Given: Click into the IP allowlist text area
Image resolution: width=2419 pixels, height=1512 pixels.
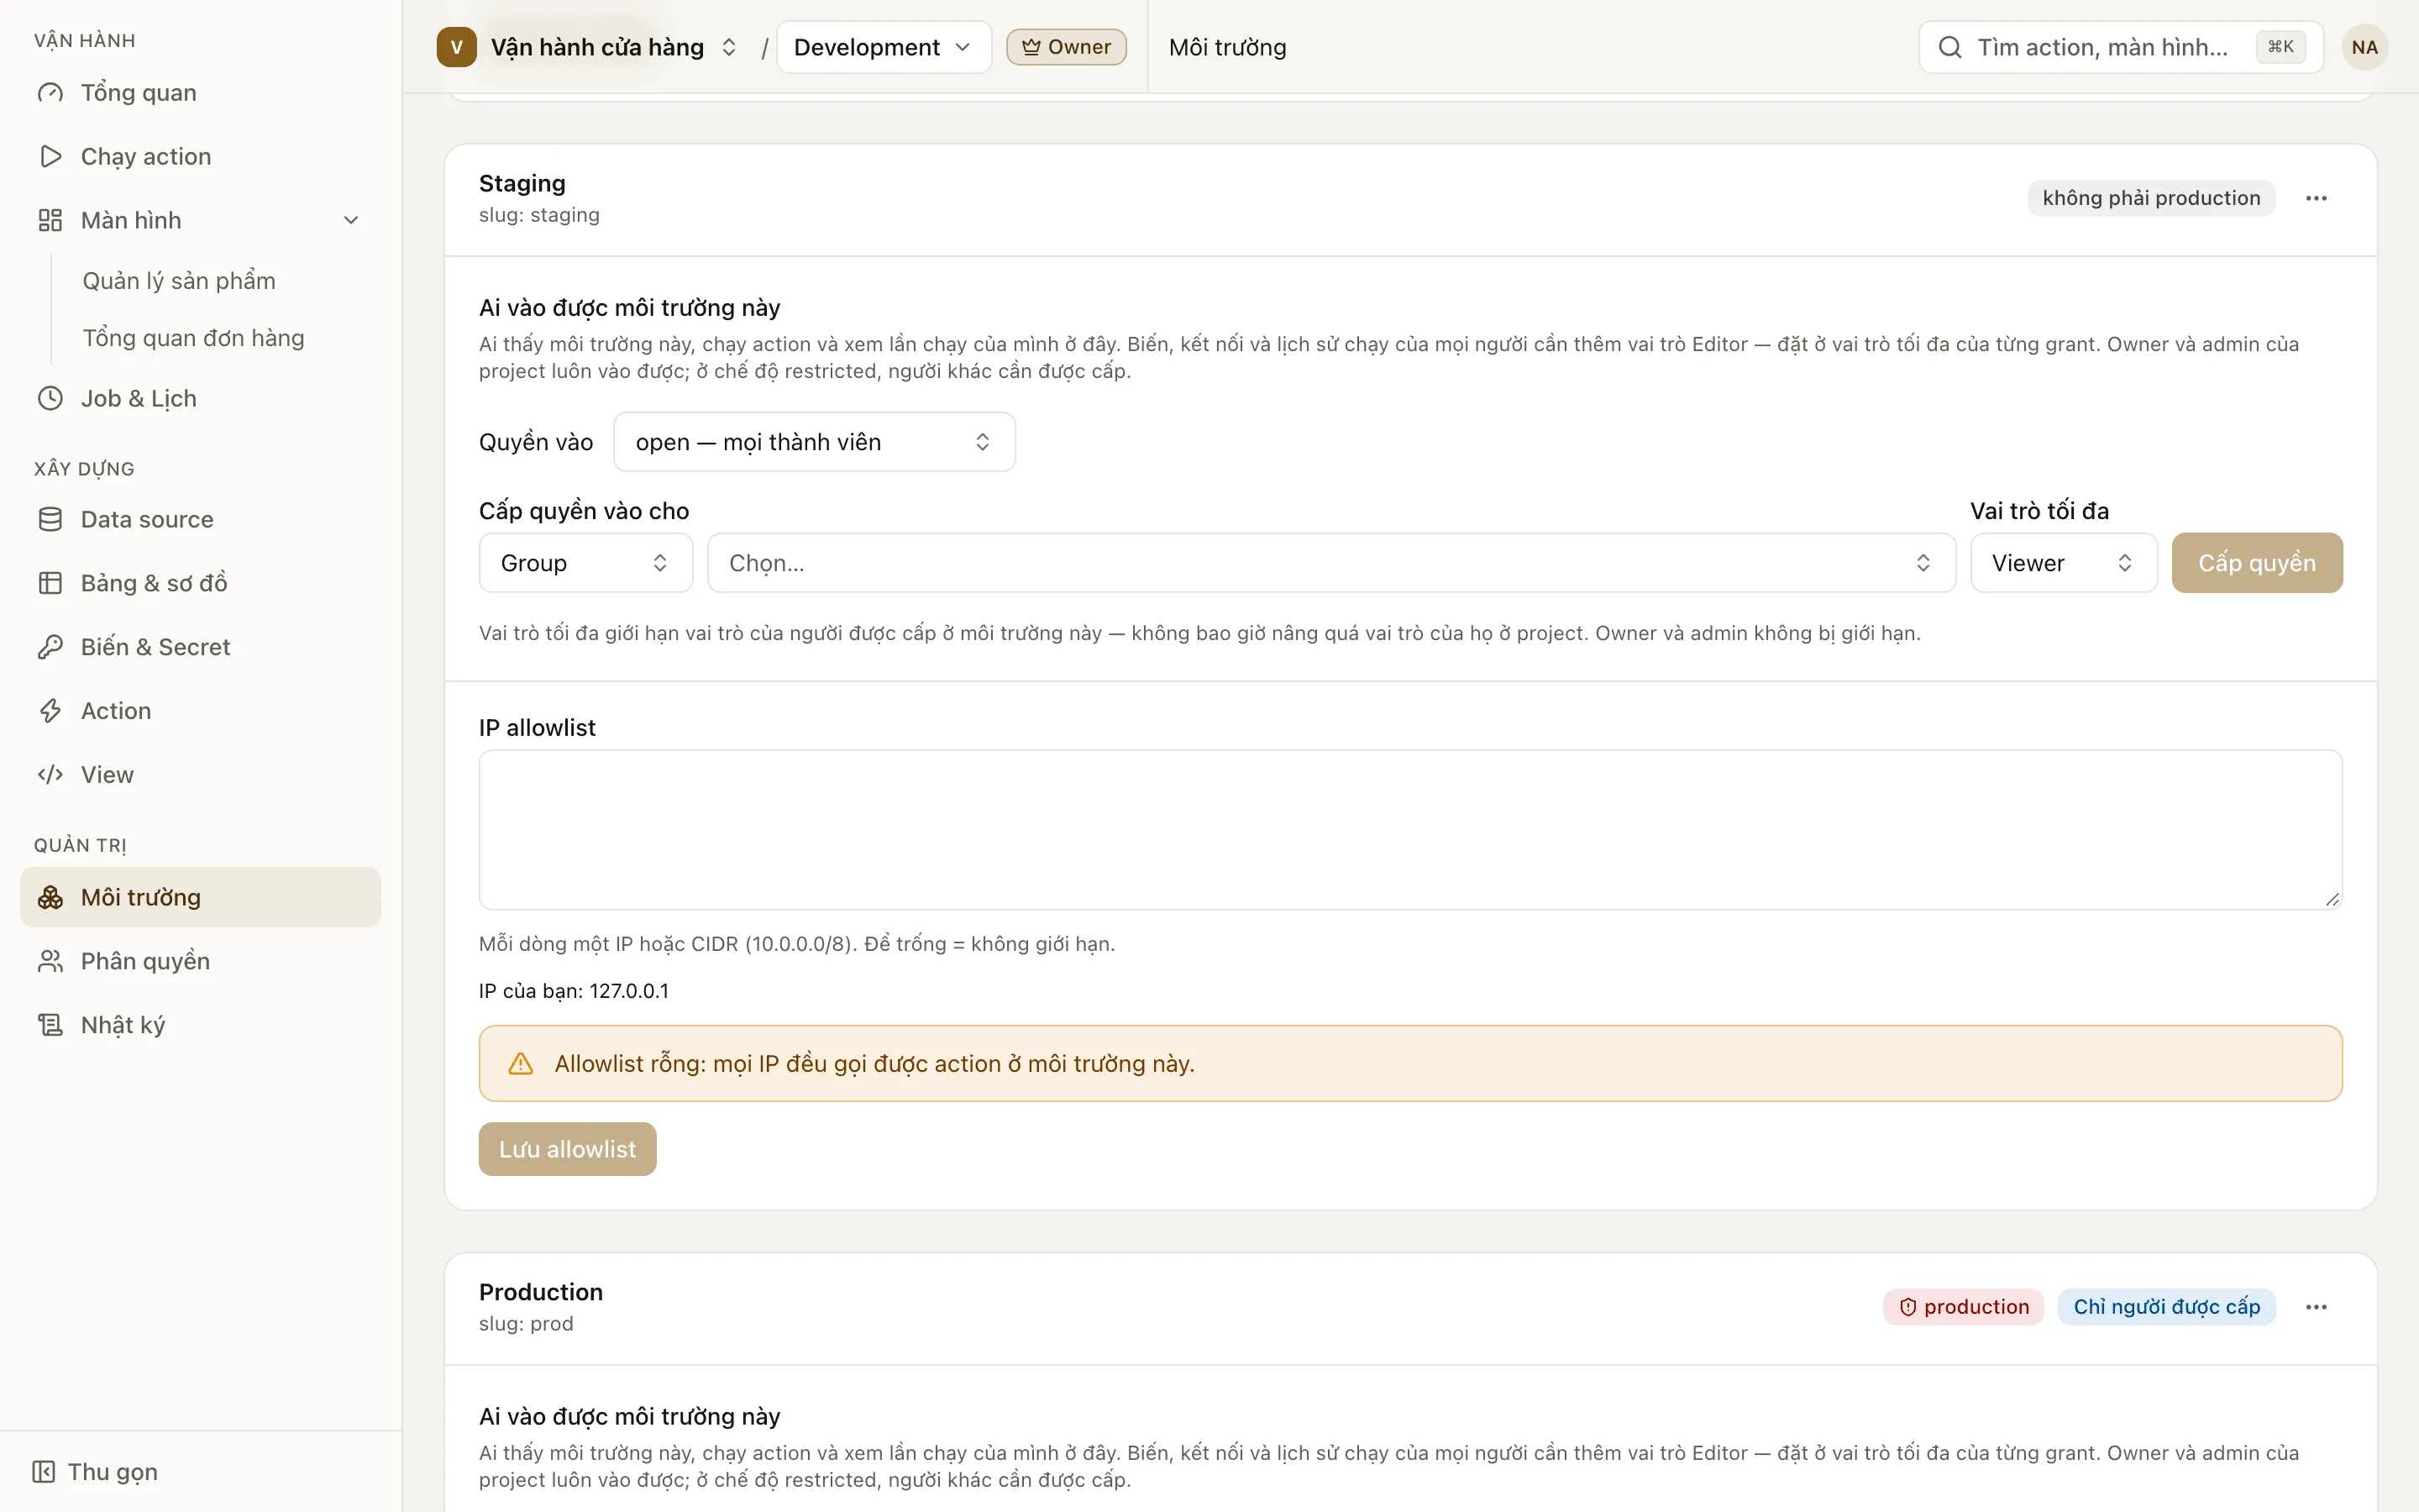Looking at the screenshot, I should pyautogui.click(x=1409, y=830).
